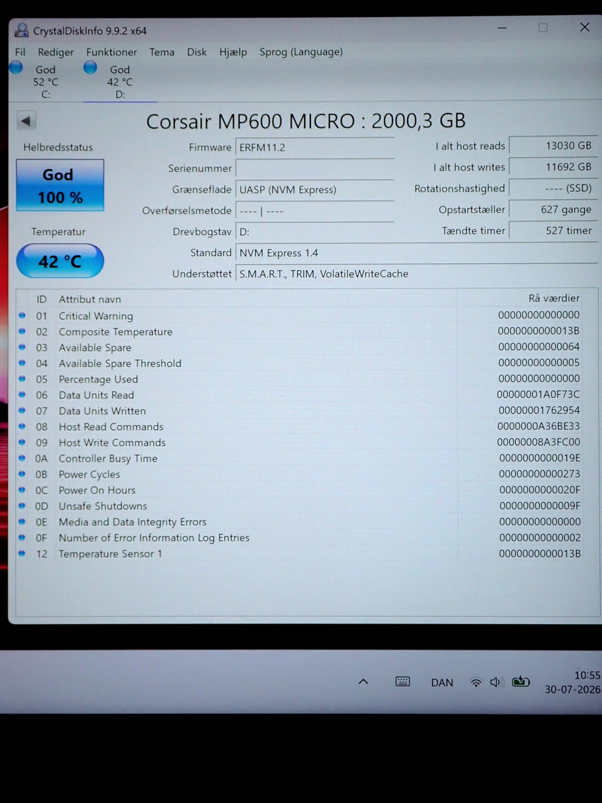Click the status dot of Available Spare Threshold row
602x803 pixels.
coord(22,363)
